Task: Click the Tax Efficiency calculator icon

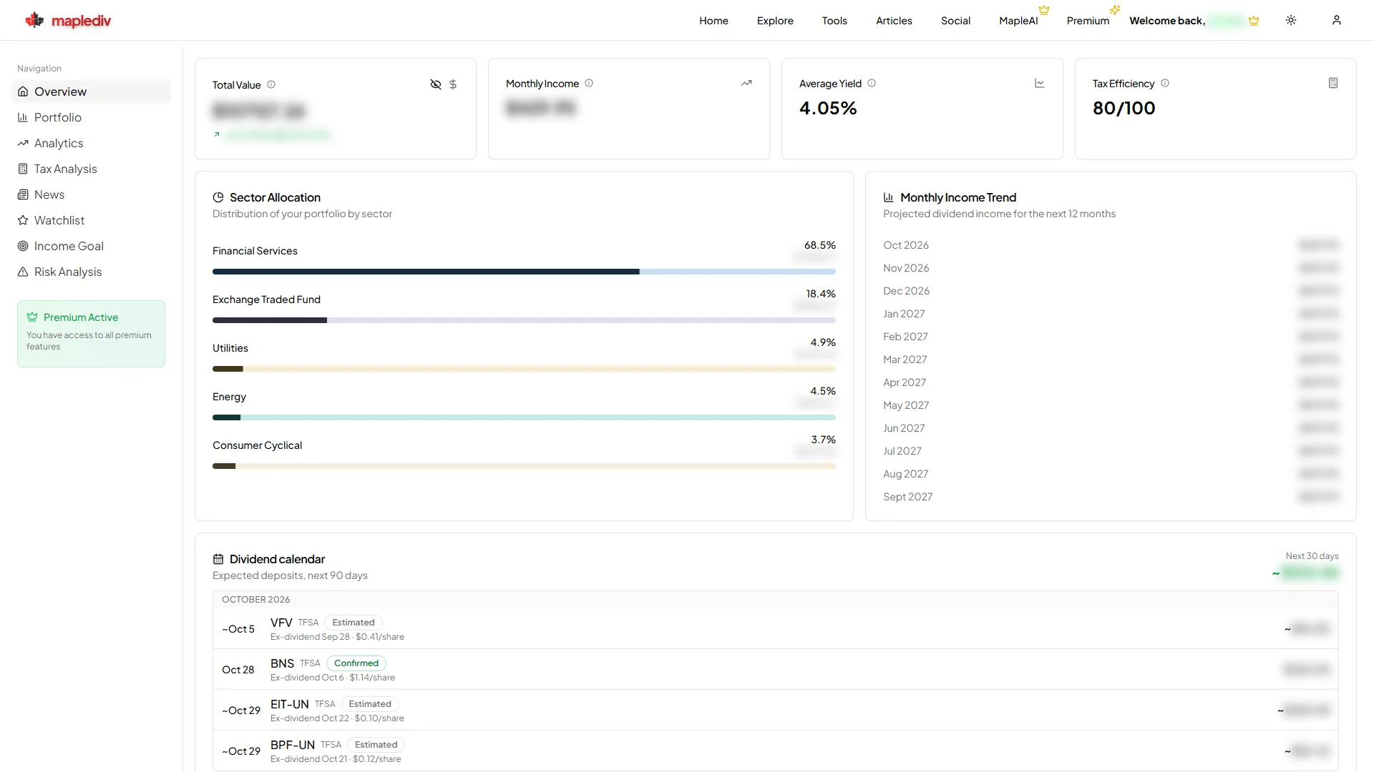Action: pos(1333,83)
